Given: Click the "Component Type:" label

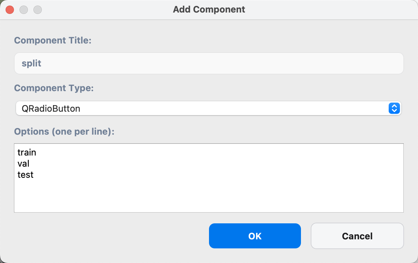Looking at the screenshot, I should (54, 88).
